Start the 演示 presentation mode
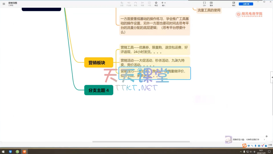The width and height of the screenshot is (273, 154). (211, 3)
